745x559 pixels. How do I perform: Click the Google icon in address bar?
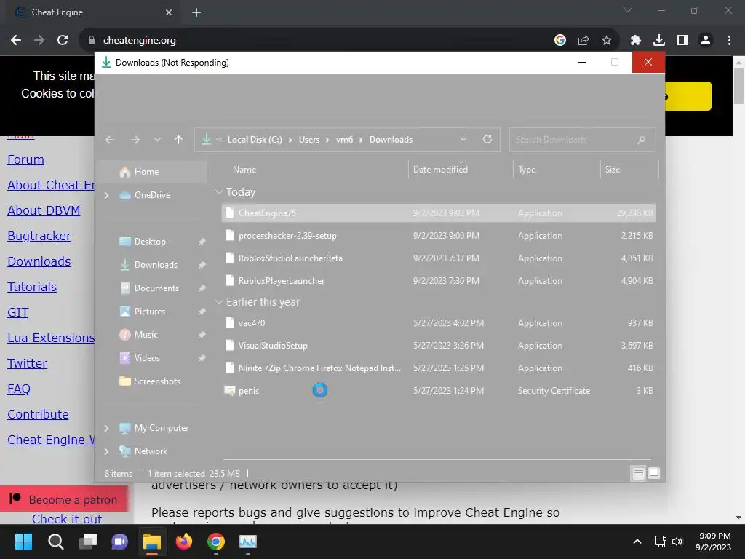560,41
